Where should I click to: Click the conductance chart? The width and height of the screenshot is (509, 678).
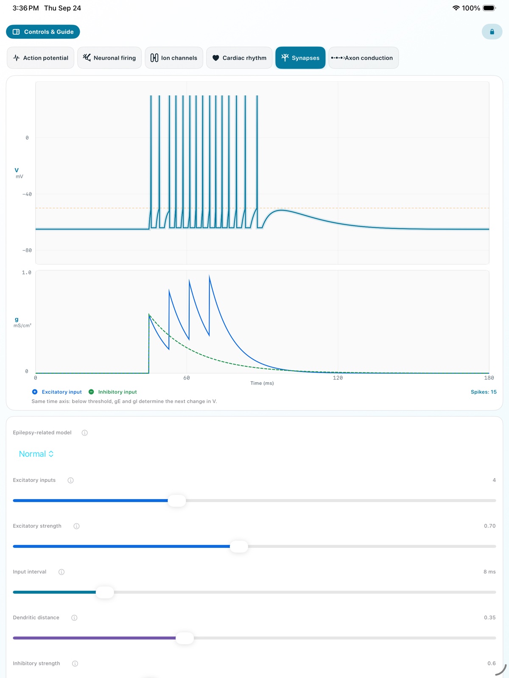pos(262,322)
